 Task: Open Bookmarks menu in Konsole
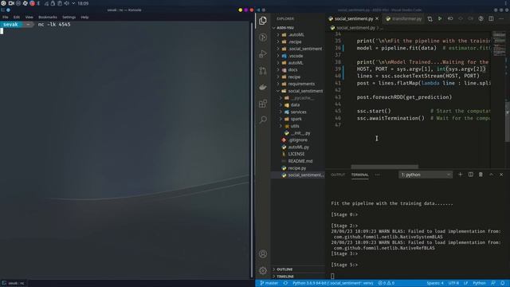coord(48,17)
